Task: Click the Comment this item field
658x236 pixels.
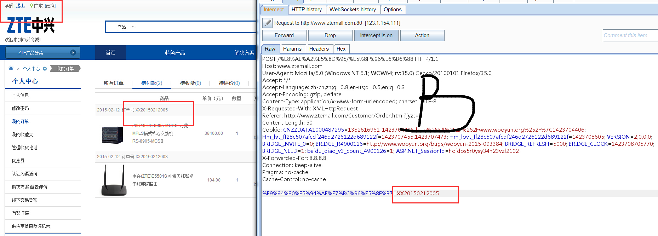Action: 630,35
